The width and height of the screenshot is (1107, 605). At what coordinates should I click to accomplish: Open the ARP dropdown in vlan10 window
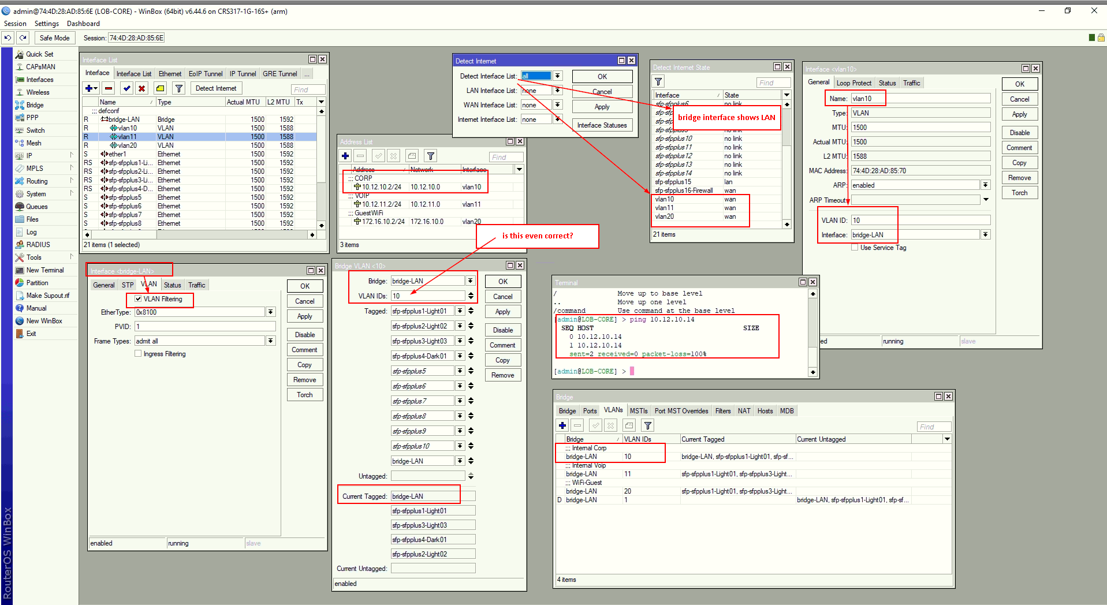986,185
